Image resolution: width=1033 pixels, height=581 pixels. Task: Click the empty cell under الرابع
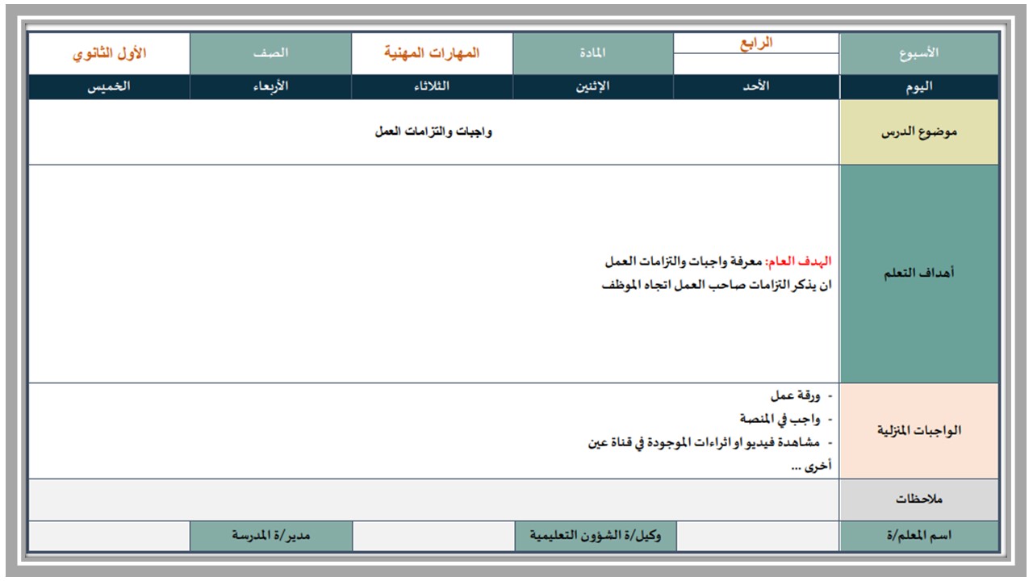coord(756,65)
